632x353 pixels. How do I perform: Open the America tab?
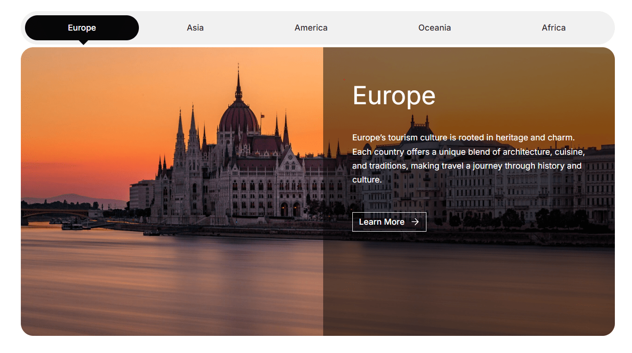click(311, 28)
